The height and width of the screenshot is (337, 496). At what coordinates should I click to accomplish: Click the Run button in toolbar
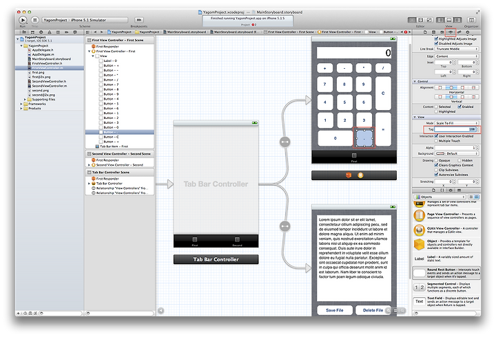23,20
